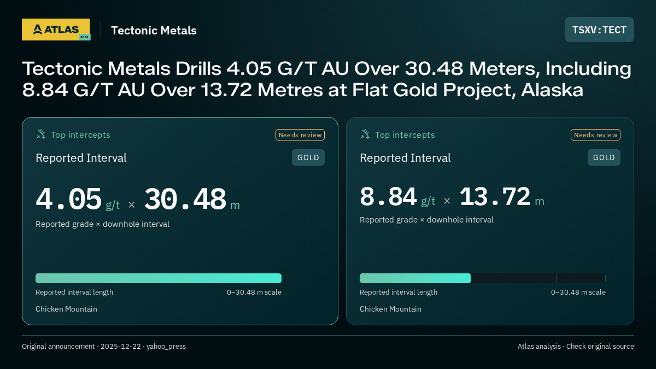Click the 0–30.48 m scale label in the 4.05 g/t card
656x369 pixels.
254,292
